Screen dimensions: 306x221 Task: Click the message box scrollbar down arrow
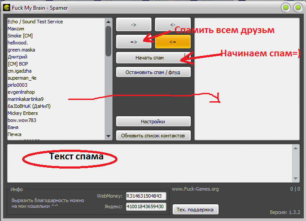pyautogui.click(x=296, y=178)
